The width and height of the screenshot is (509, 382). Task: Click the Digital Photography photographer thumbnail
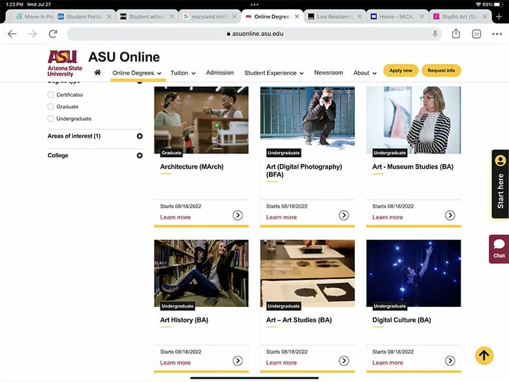coord(307,120)
